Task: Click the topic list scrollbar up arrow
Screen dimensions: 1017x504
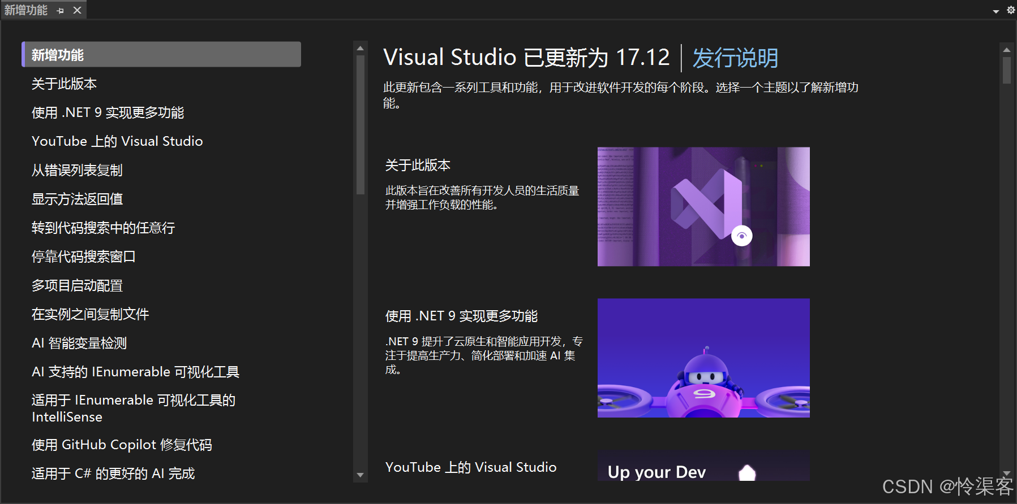Action: click(x=360, y=49)
